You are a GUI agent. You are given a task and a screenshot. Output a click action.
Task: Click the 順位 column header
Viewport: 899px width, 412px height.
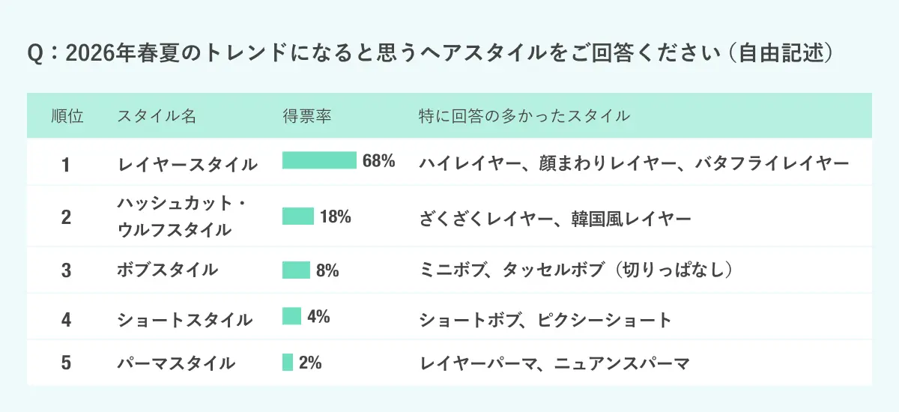click(67, 116)
